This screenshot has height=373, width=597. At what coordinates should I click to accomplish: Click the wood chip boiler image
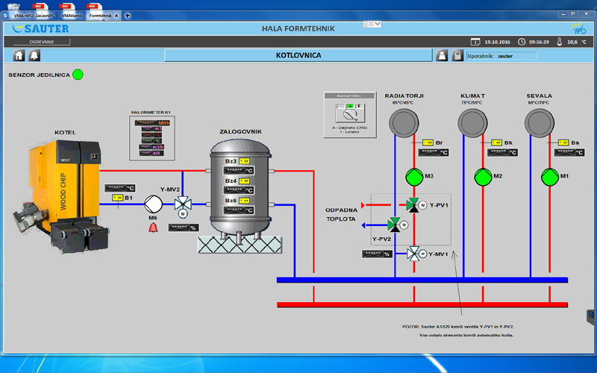(61, 196)
